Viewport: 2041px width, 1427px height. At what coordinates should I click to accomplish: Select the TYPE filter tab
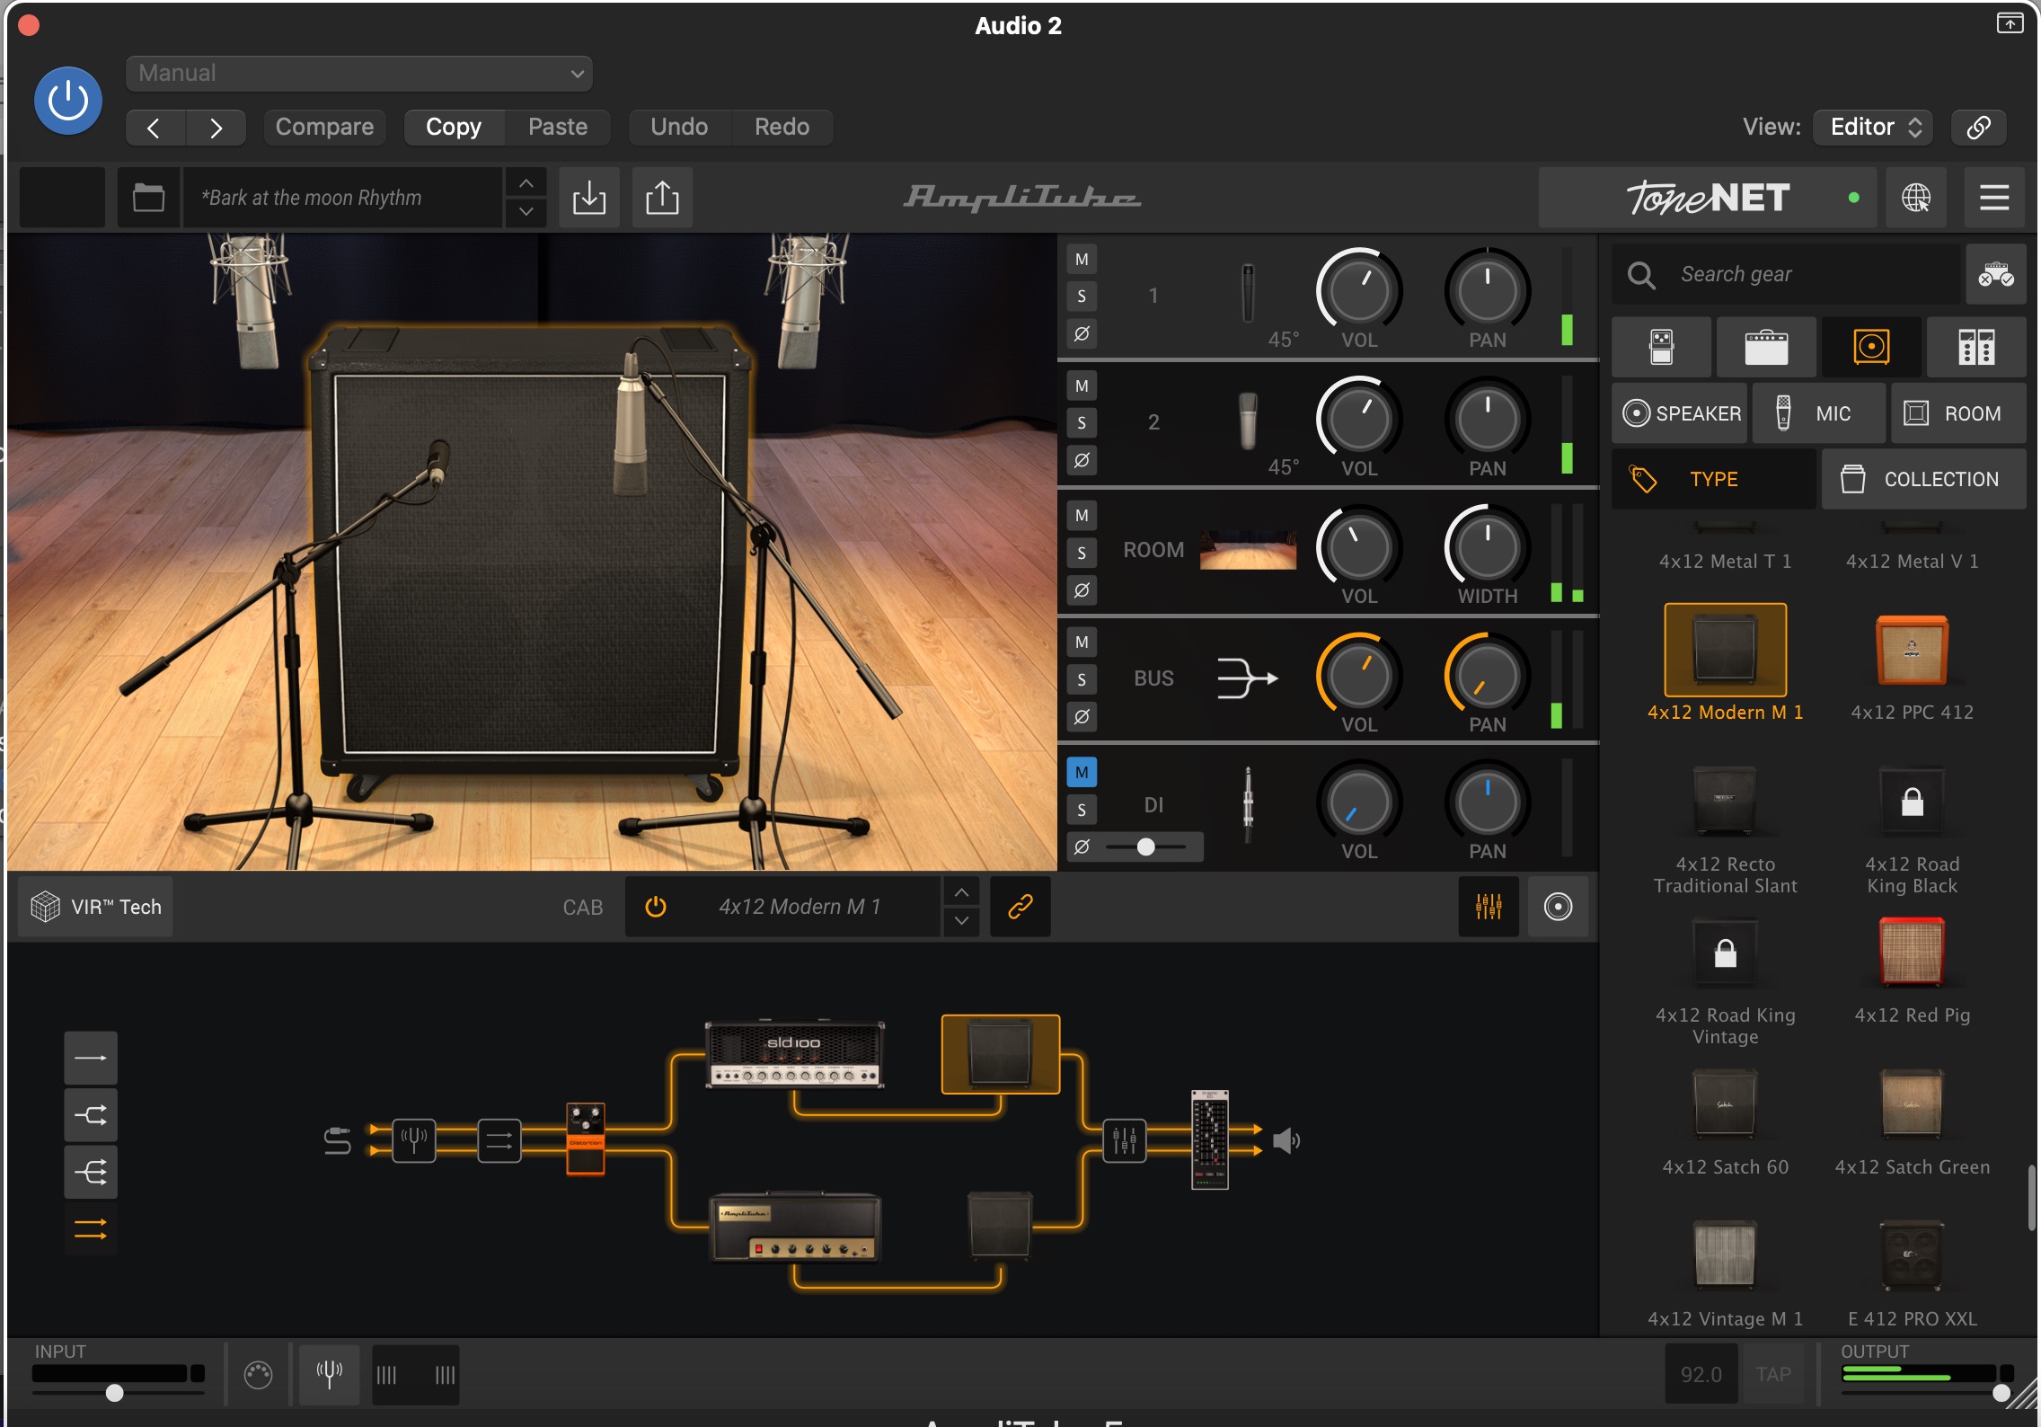click(x=1714, y=479)
